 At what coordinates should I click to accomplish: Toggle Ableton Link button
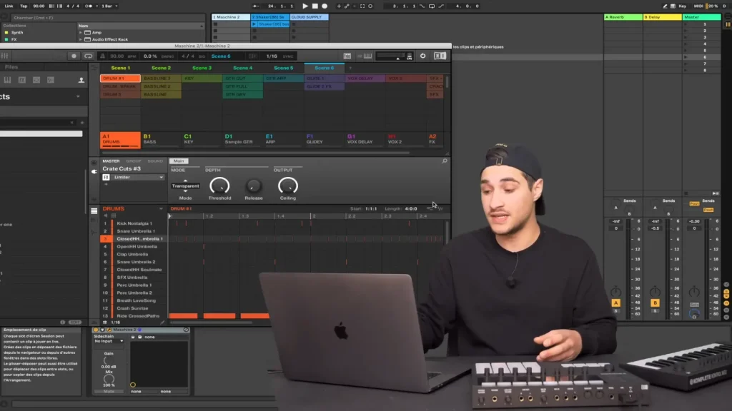[9, 6]
